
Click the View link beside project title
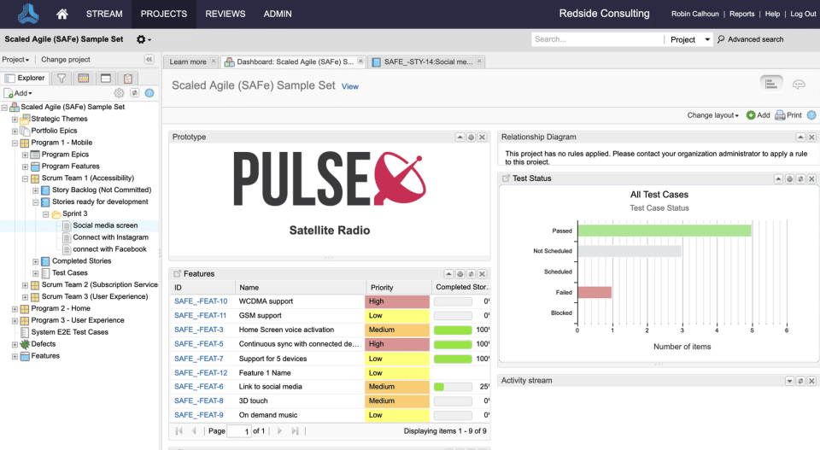[x=350, y=87]
